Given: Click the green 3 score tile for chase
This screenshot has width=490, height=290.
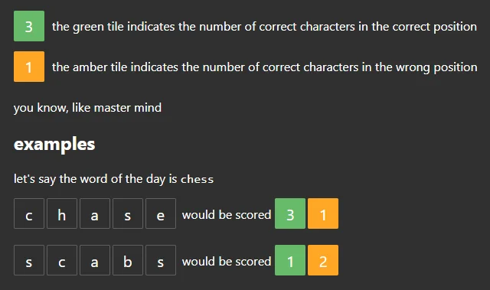Looking at the screenshot, I should pos(290,213).
